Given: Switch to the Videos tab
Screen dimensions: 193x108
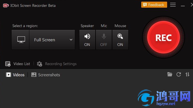Looking at the screenshot, I should (15, 75).
